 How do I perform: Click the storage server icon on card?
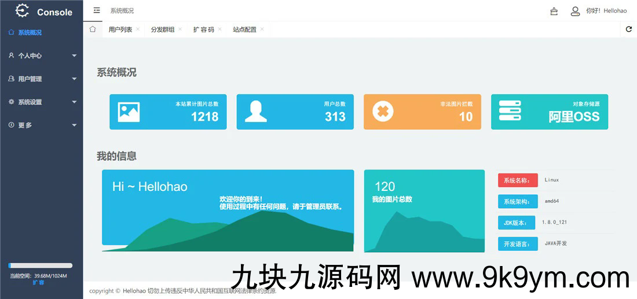pos(510,111)
